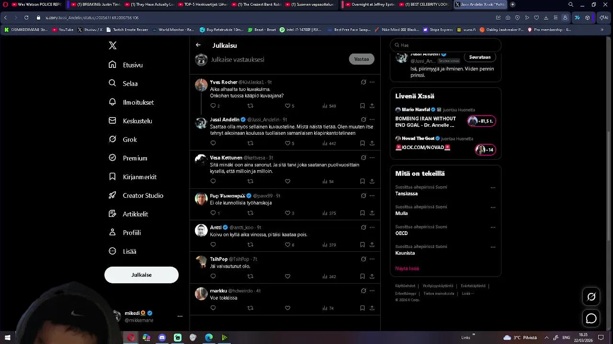Open more options on Vesa Kettunen's comment
The width and height of the screenshot is (613, 344).
click(x=372, y=158)
